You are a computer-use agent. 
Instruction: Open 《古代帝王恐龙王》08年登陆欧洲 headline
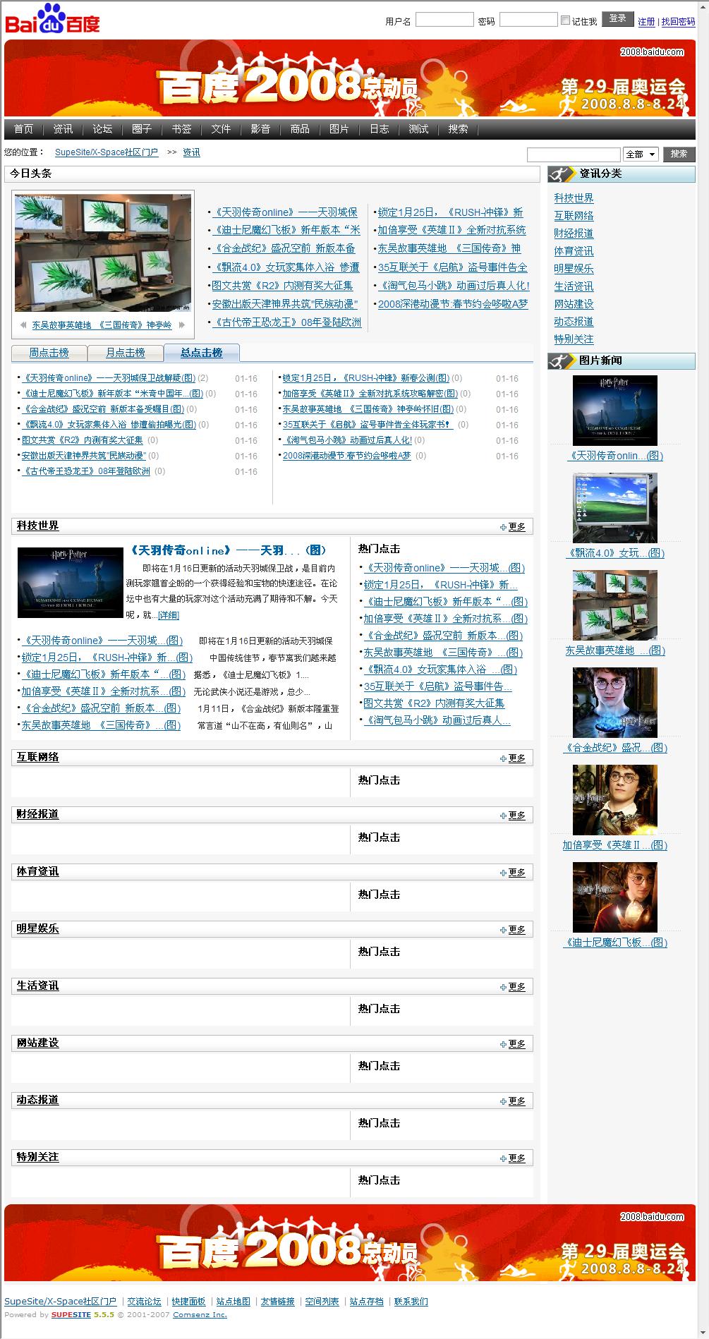(286, 322)
